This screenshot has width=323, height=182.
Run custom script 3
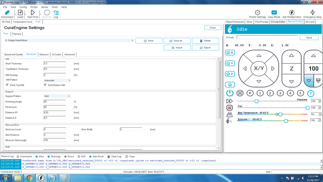tap(280, 93)
